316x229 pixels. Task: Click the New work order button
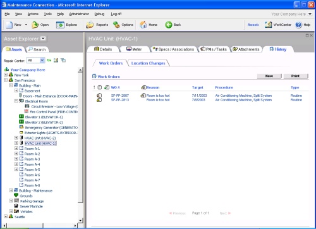[269, 76]
